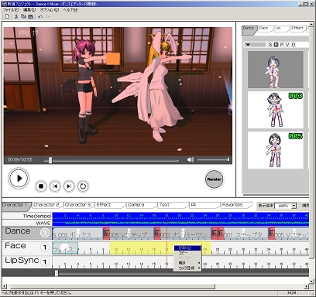This screenshot has width=316, height=297.
Task: Switch to the Favorites timeline tab
Action: 235,205
